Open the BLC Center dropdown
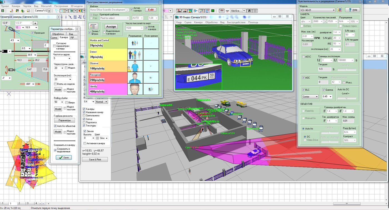The height and width of the screenshot is (210, 389). pos(316,97)
